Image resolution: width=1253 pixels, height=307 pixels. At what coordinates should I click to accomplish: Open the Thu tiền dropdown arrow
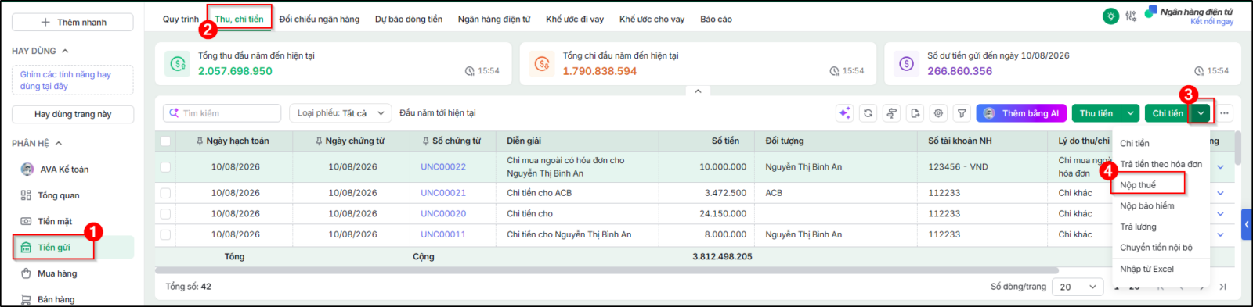1130,113
